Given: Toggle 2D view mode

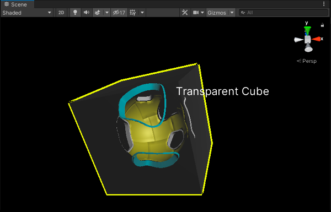Looking at the screenshot, I should coord(61,13).
